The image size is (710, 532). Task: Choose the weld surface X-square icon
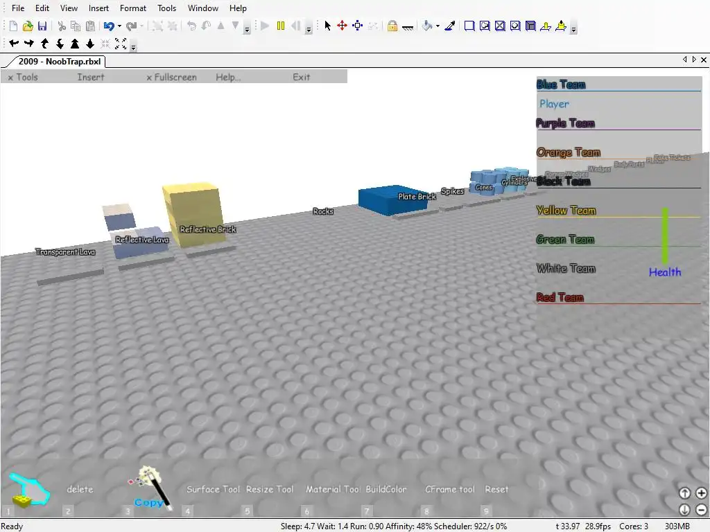click(500, 26)
